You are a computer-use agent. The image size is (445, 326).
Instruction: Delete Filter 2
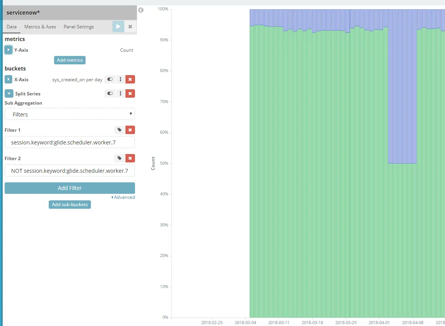pyautogui.click(x=130, y=158)
